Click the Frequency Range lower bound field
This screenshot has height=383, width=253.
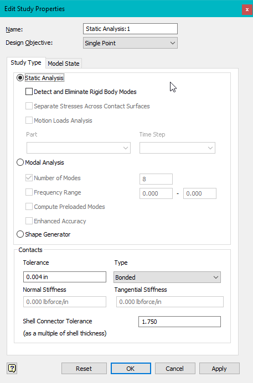point(156,193)
